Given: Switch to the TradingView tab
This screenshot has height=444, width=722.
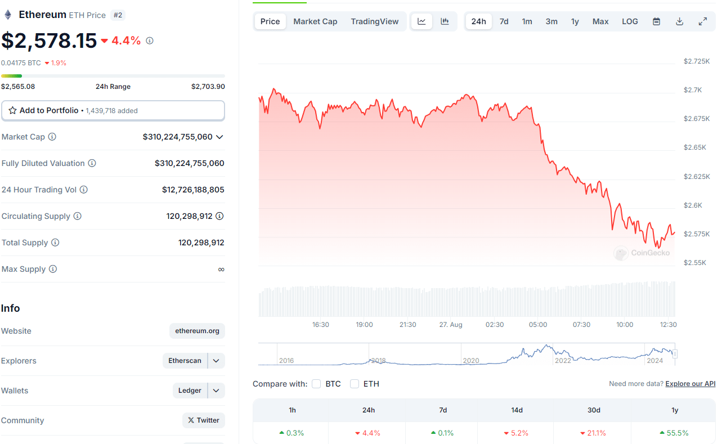Looking at the screenshot, I should (x=374, y=21).
